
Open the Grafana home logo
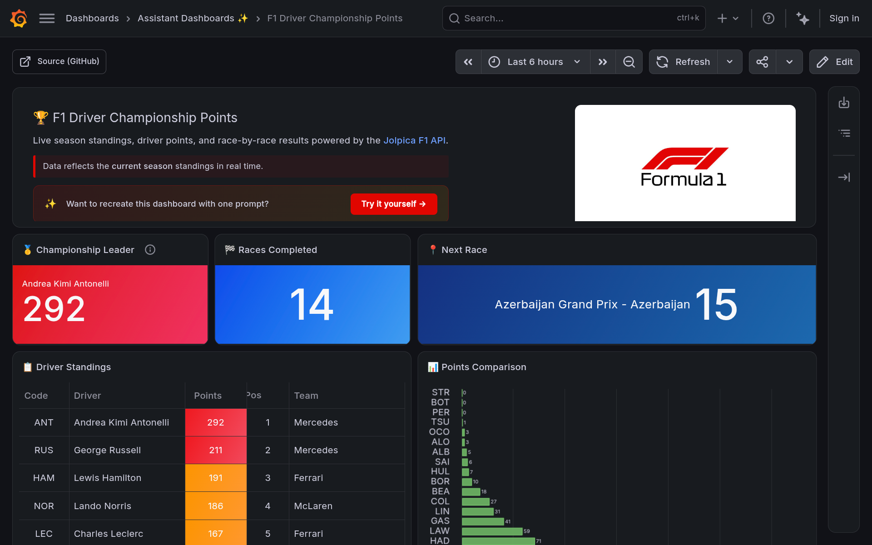pyautogui.click(x=19, y=18)
